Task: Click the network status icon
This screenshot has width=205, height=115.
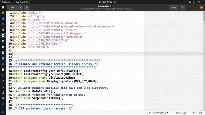Action: click(190, 2)
